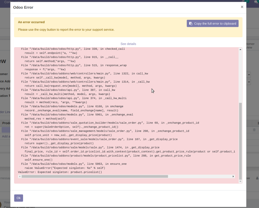The width and height of the screenshot is (259, 208).
Task: Click the 'self.ensure_one()' traceback line
Action: (38, 160)
